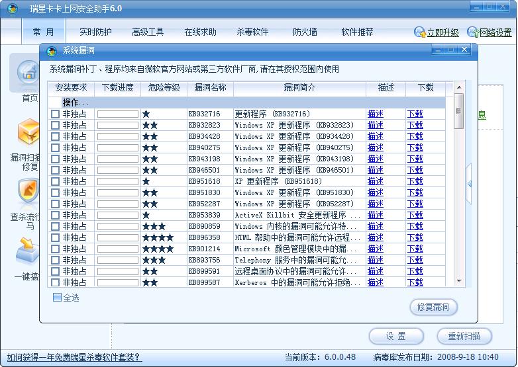Click the 设置 button

[395, 337]
